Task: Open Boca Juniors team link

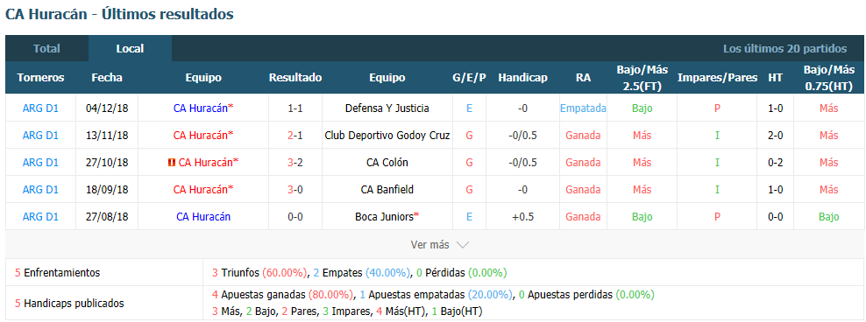Action: pyautogui.click(x=387, y=217)
